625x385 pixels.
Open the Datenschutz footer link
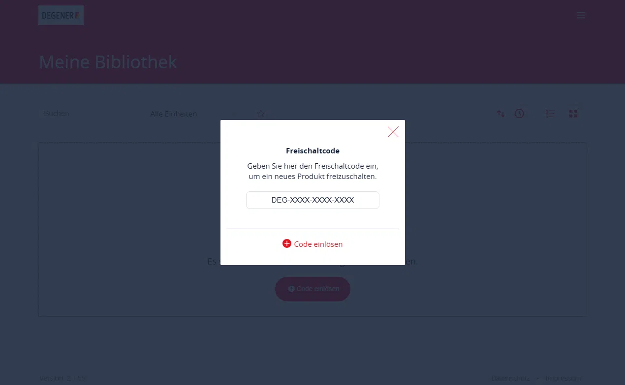511,378
